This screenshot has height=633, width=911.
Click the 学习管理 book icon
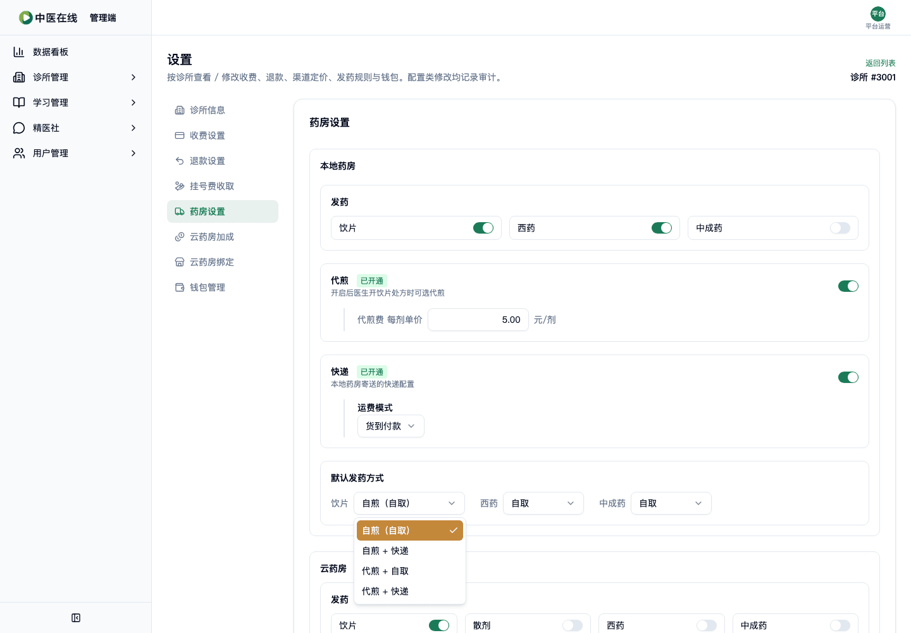click(x=19, y=103)
